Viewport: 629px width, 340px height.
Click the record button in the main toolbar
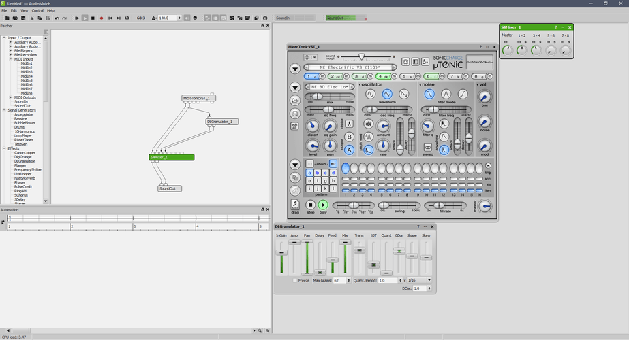pos(102,18)
